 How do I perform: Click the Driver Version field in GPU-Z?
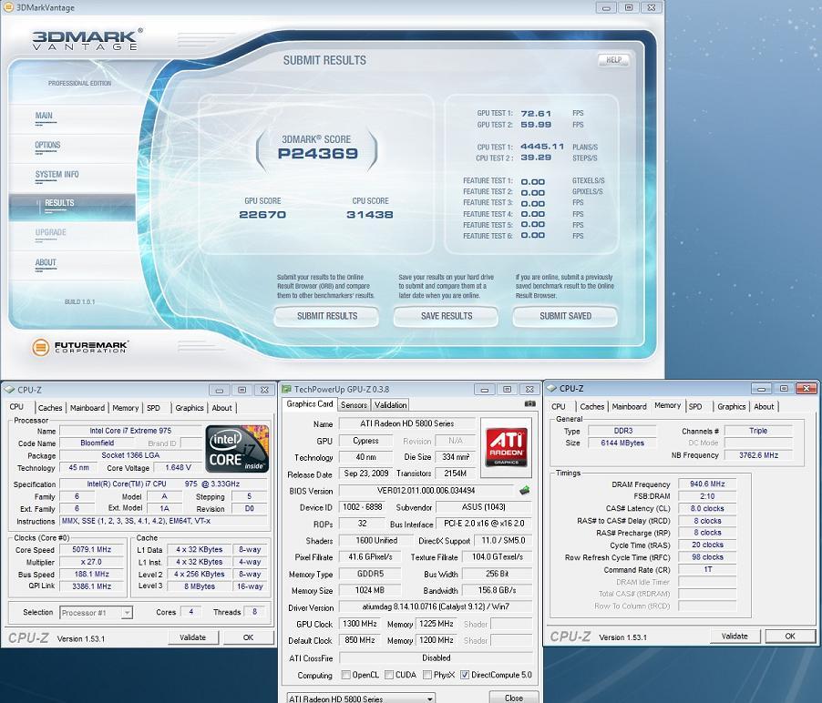click(x=436, y=607)
